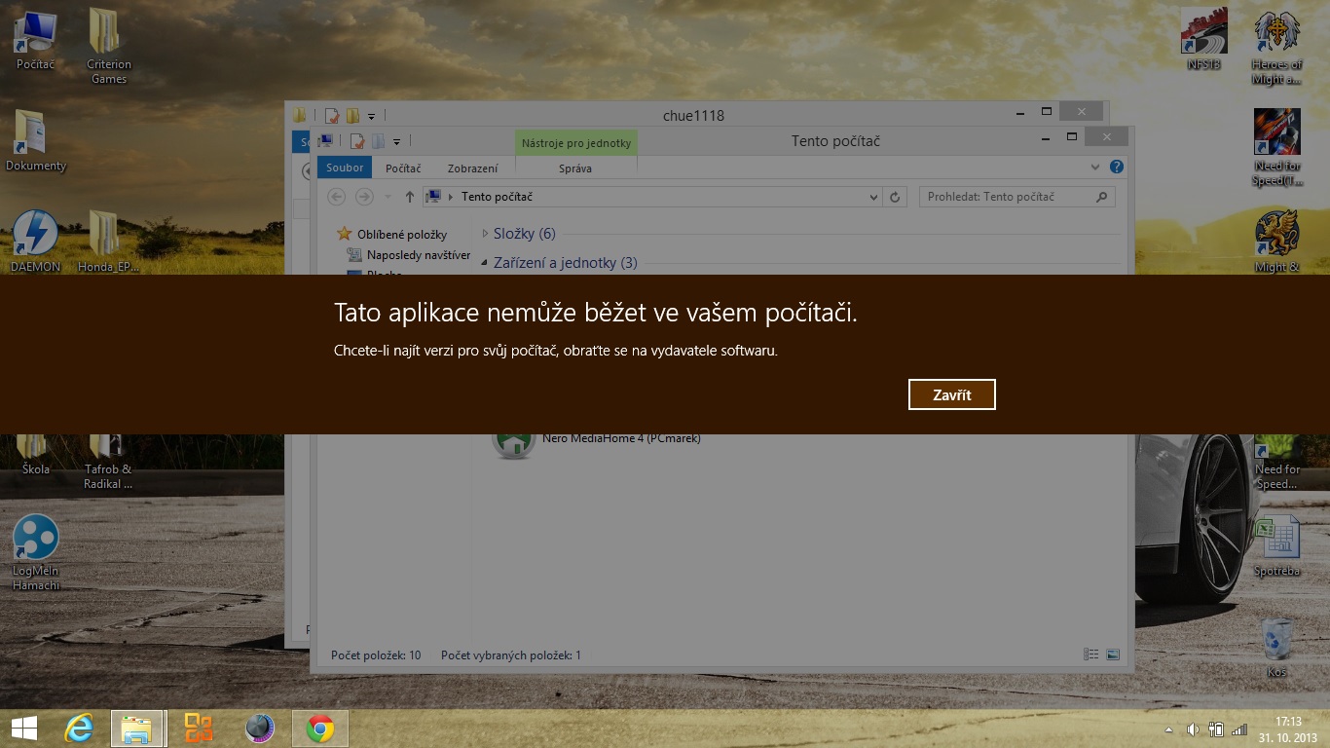This screenshot has width=1330, height=748.
Task: Open the Počítač ribbon tab
Action: [x=403, y=168]
